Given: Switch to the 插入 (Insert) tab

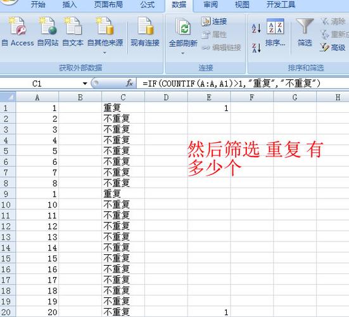Looking at the screenshot, I should pos(70,4).
